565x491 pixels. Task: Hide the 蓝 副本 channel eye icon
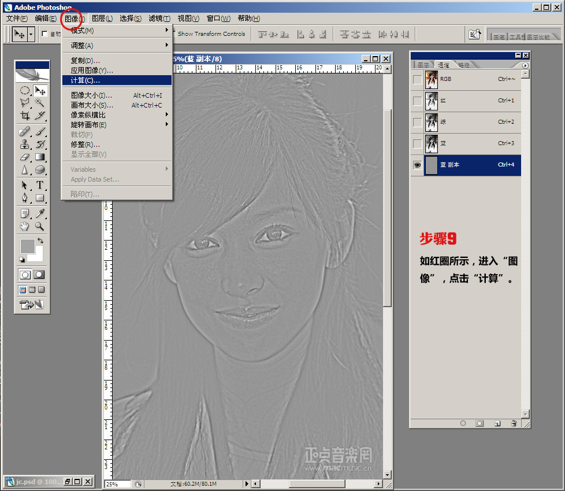(x=417, y=165)
